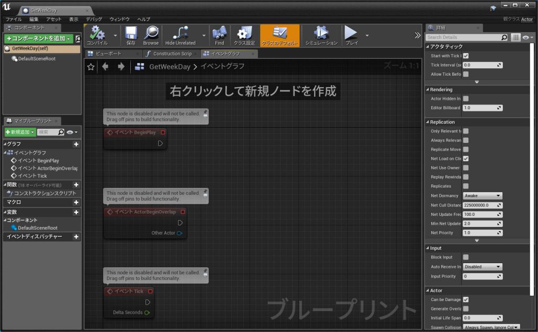Check Actor Hidden In Game
538x332 pixels.
click(x=465, y=99)
